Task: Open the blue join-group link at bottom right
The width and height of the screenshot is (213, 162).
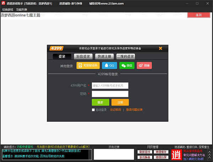Action: (193, 159)
